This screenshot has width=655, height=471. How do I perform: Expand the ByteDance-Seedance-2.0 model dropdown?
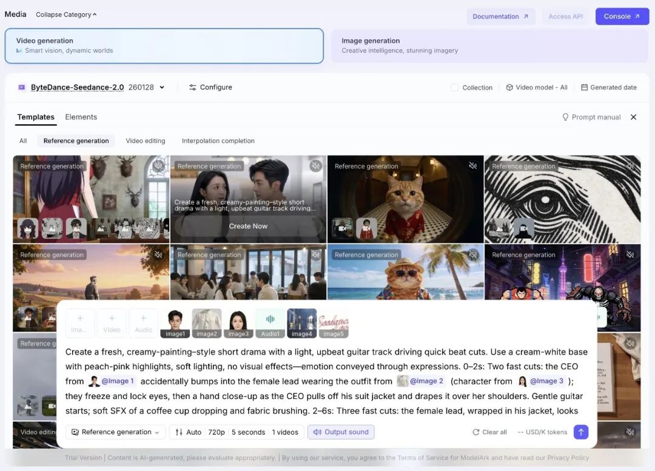161,87
